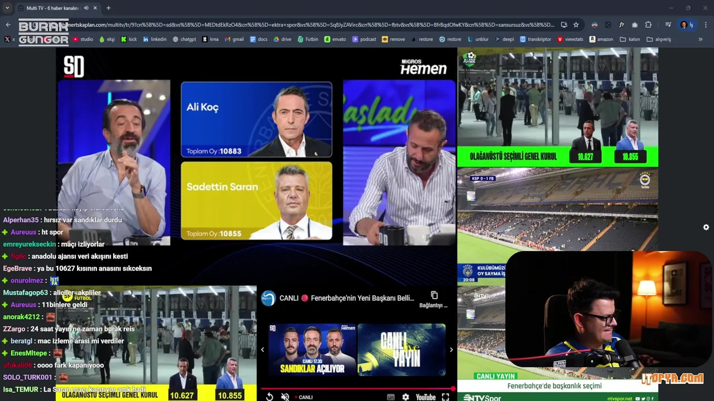Bookmark this page with the star icon
Screen dimensions: 714x401
pyautogui.click(x=576, y=25)
